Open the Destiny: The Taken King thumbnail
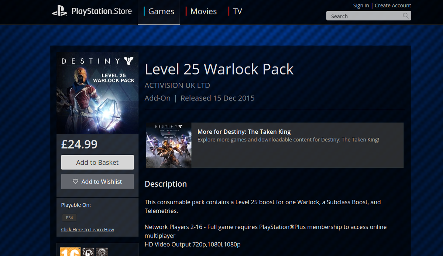 (x=169, y=145)
